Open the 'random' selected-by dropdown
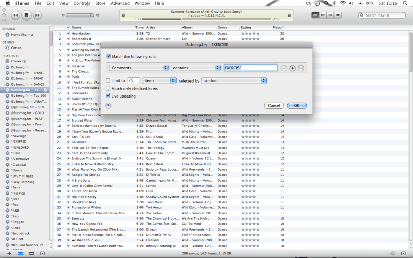Image resolution: width=413 pixels, height=258 pixels. (234, 81)
